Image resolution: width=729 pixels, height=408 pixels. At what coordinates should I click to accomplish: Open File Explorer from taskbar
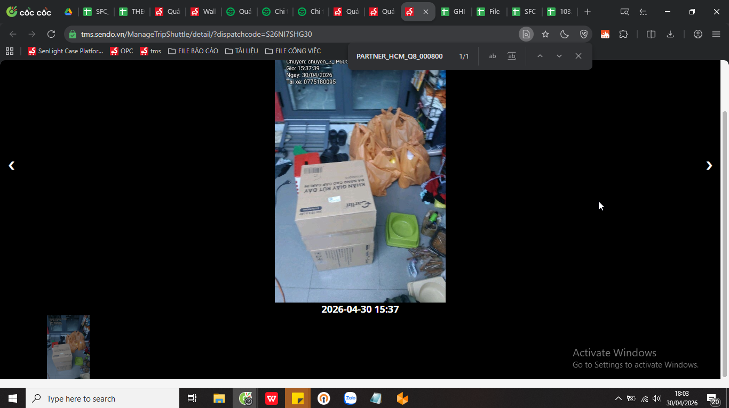tap(219, 398)
